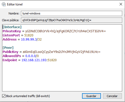Click the PrivateKey keyword in the editor

[12, 31]
